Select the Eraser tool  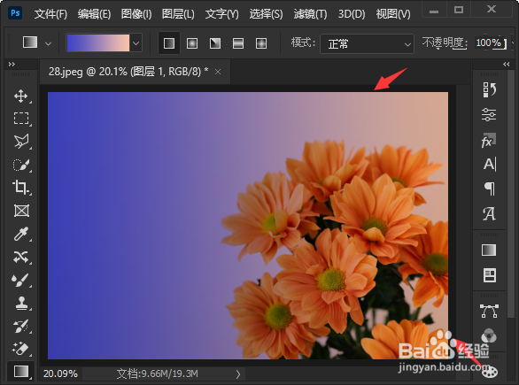point(21,349)
